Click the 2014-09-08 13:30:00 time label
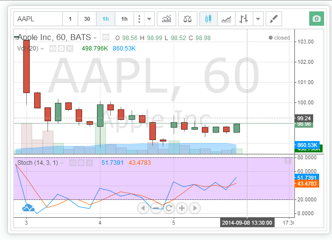 [x=247, y=223]
